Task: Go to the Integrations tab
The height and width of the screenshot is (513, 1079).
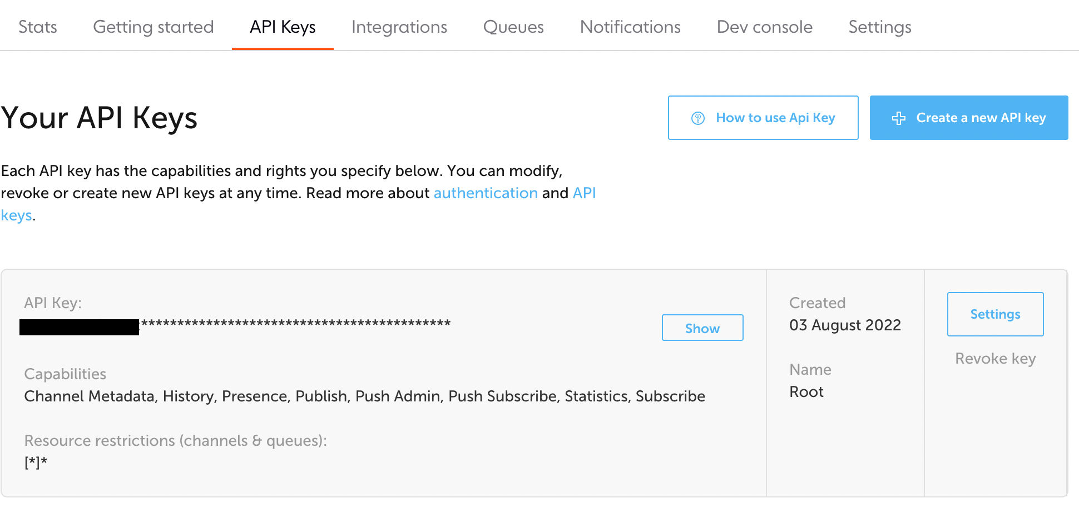Action: click(399, 27)
